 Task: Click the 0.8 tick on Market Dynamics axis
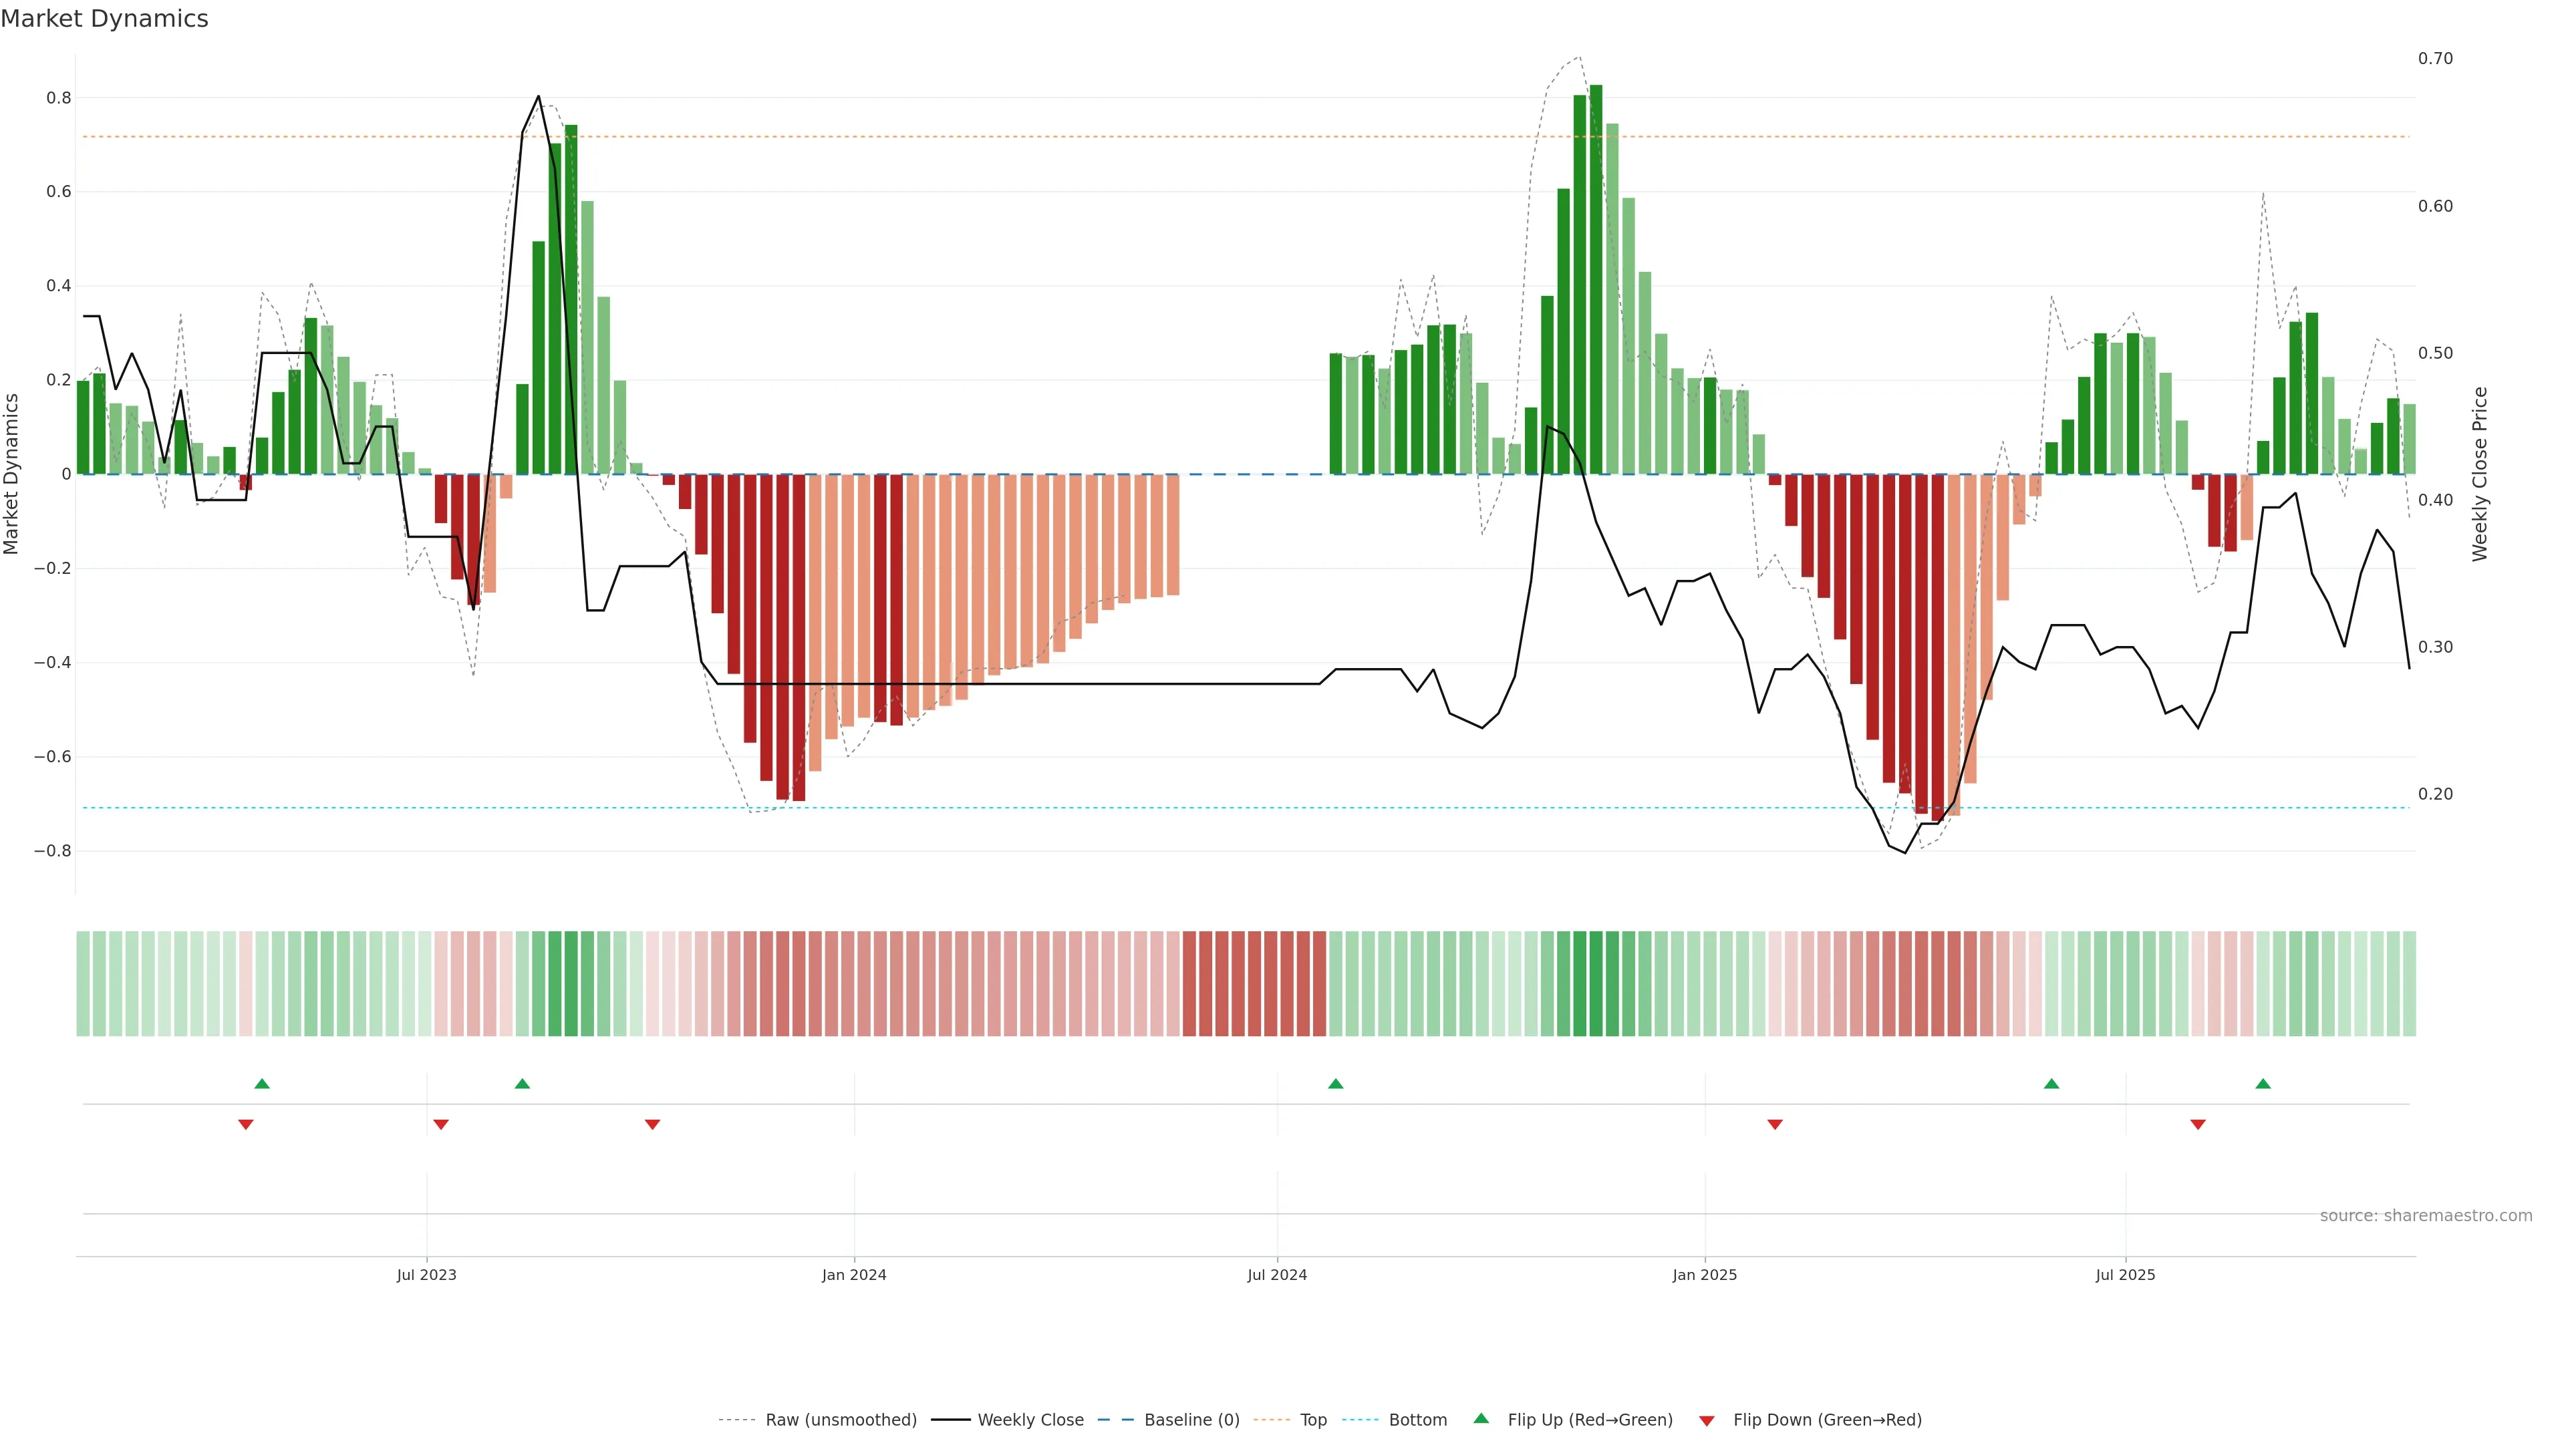(57, 98)
